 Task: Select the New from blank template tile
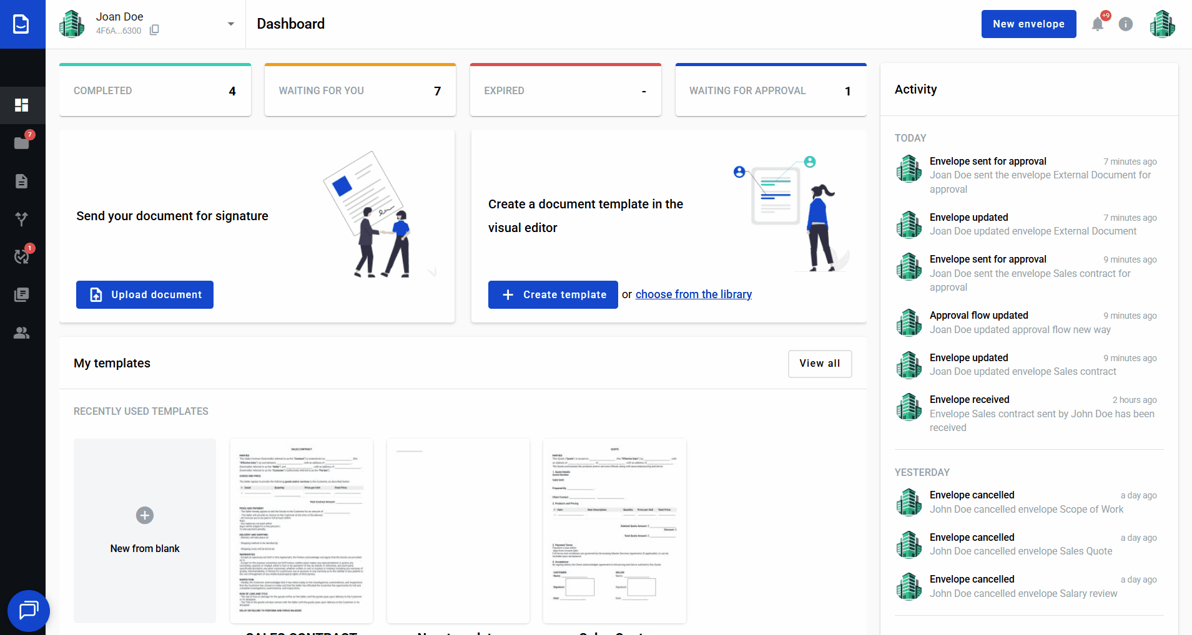[145, 530]
